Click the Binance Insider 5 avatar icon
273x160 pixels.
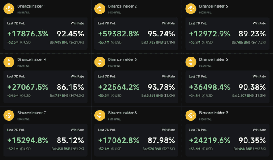coord(100,62)
